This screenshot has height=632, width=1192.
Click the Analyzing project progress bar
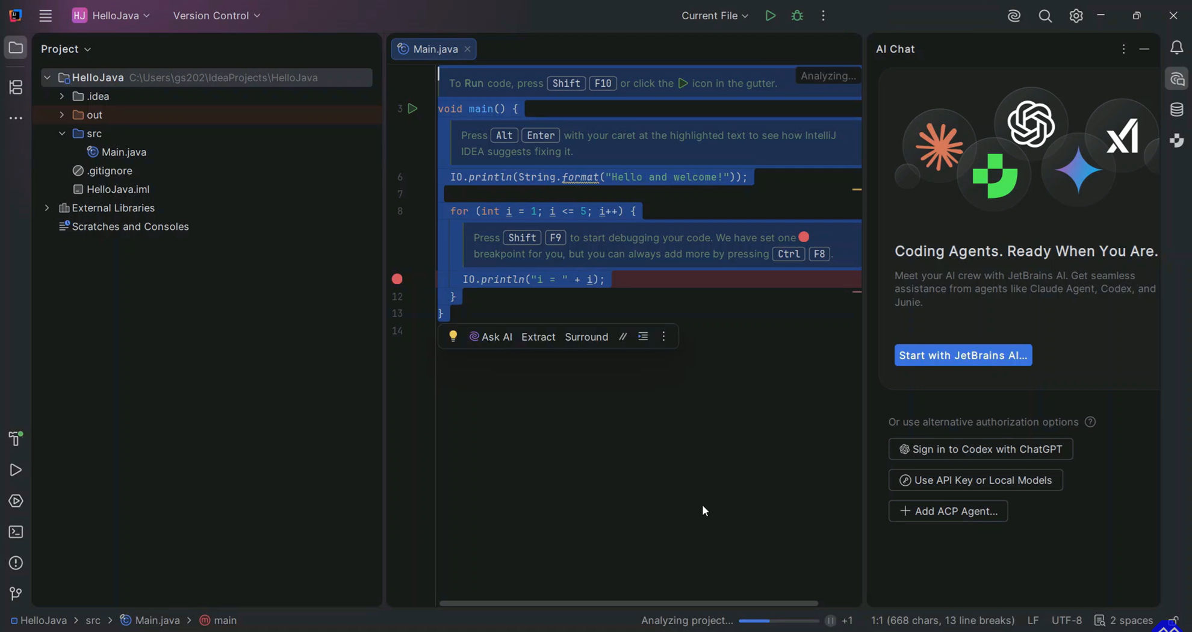point(778,621)
